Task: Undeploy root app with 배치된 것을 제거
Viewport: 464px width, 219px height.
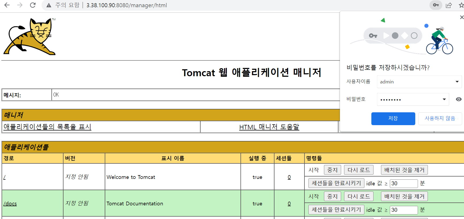Action: [404, 170]
